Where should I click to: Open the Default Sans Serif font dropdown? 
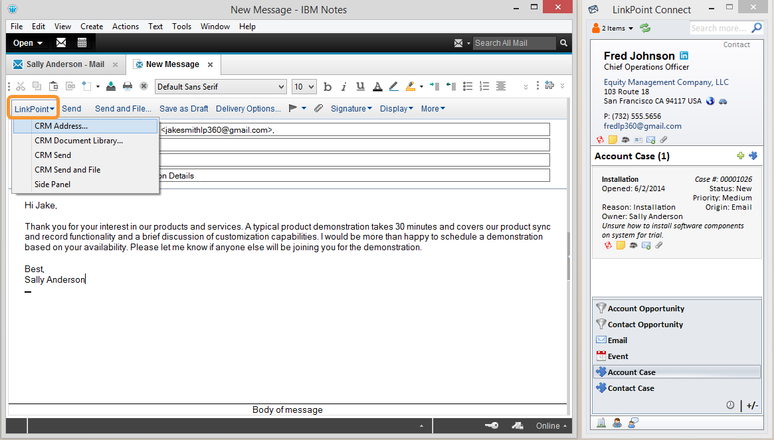[221, 87]
